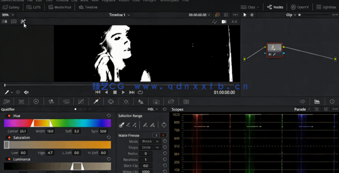This screenshot has width=339, height=173.
Task: Open the Timeline 1 dropdown
Action: 119,15
